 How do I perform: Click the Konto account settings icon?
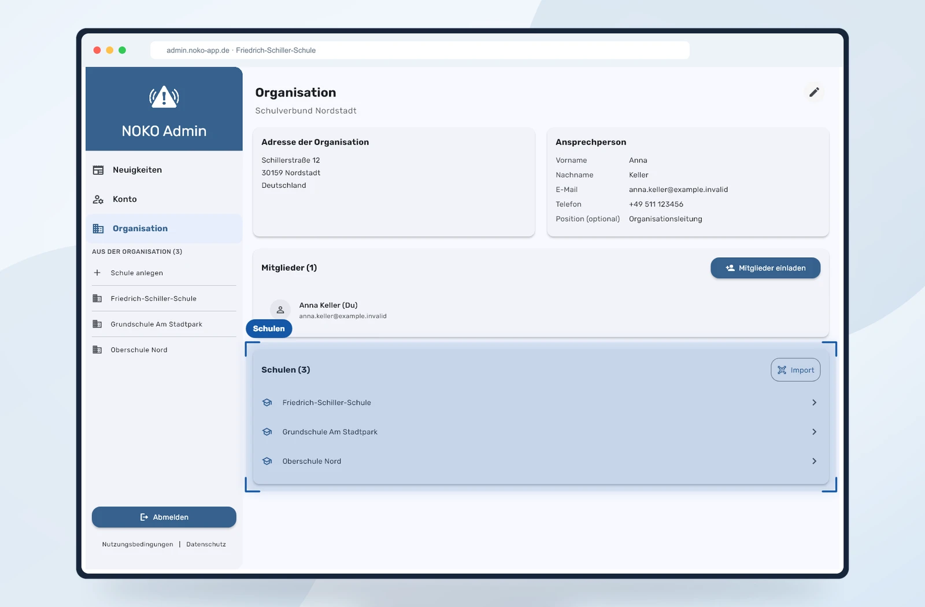tap(98, 199)
